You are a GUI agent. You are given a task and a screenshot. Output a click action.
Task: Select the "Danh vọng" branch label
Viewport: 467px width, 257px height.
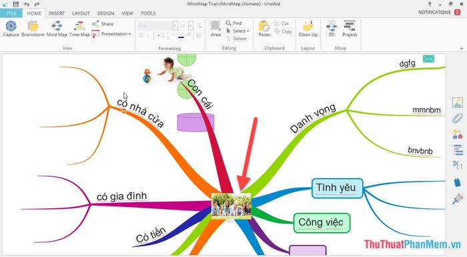click(x=313, y=118)
